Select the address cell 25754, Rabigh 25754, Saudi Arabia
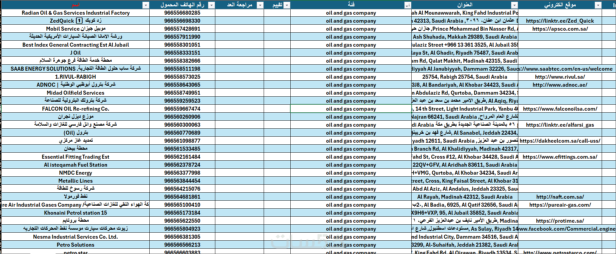616x254 pixels. [x=465, y=77]
